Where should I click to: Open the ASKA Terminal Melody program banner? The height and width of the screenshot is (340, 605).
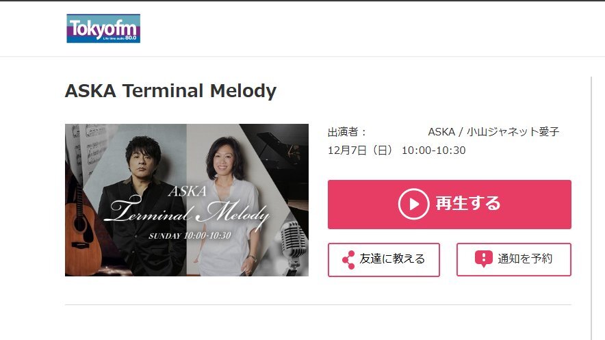point(187,200)
